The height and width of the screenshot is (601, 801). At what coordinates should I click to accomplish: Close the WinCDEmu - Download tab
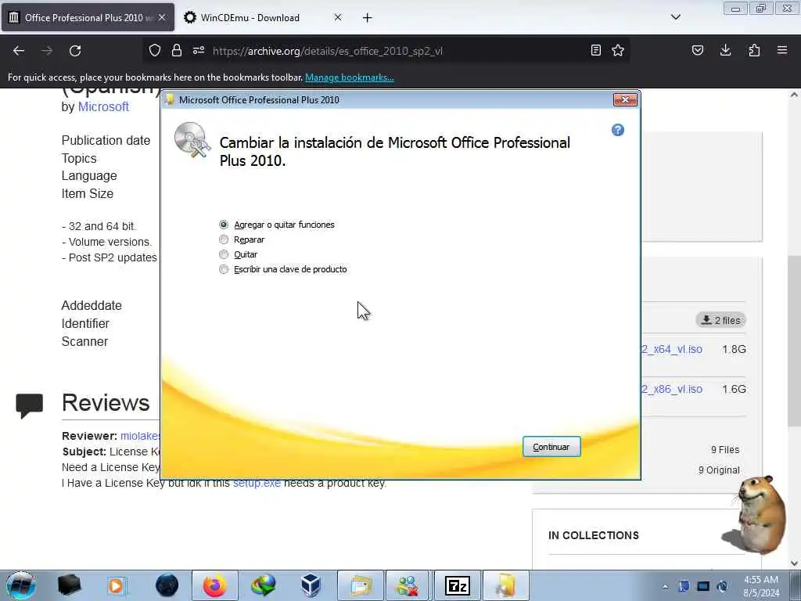[x=338, y=17]
